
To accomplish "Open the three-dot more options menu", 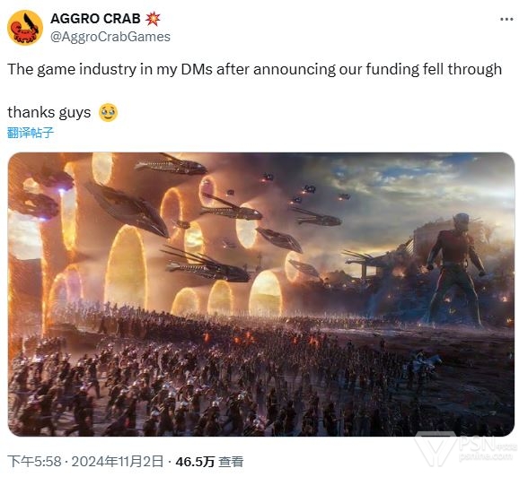I will (506, 19).
